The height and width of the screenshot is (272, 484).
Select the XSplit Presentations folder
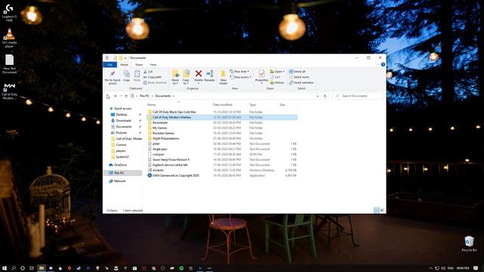(222, 138)
